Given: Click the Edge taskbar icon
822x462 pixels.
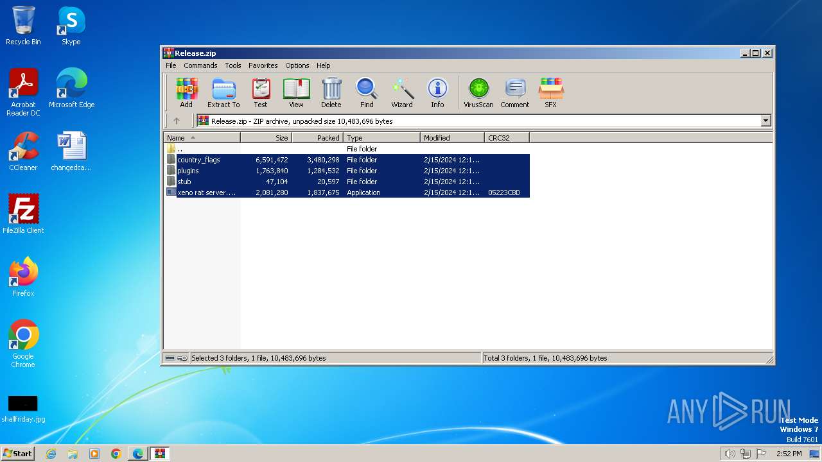Looking at the screenshot, I should point(138,454).
